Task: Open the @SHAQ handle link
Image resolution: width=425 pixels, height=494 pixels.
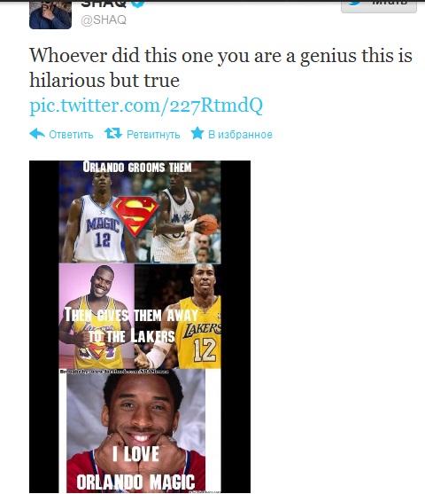Action: [x=104, y=20]
